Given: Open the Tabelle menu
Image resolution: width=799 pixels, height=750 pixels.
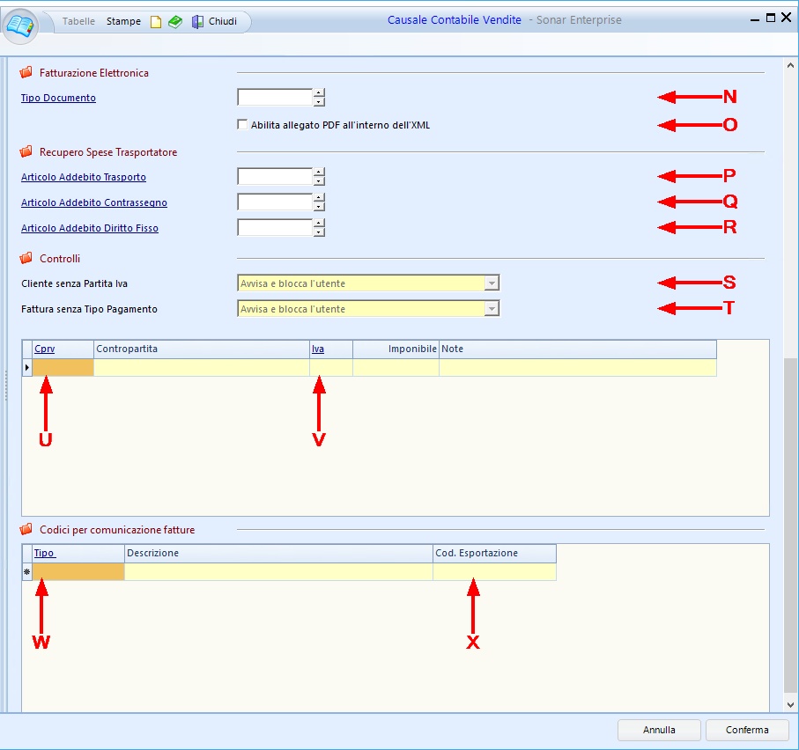Looking at the screenshot, I should [x=78, y=21].
